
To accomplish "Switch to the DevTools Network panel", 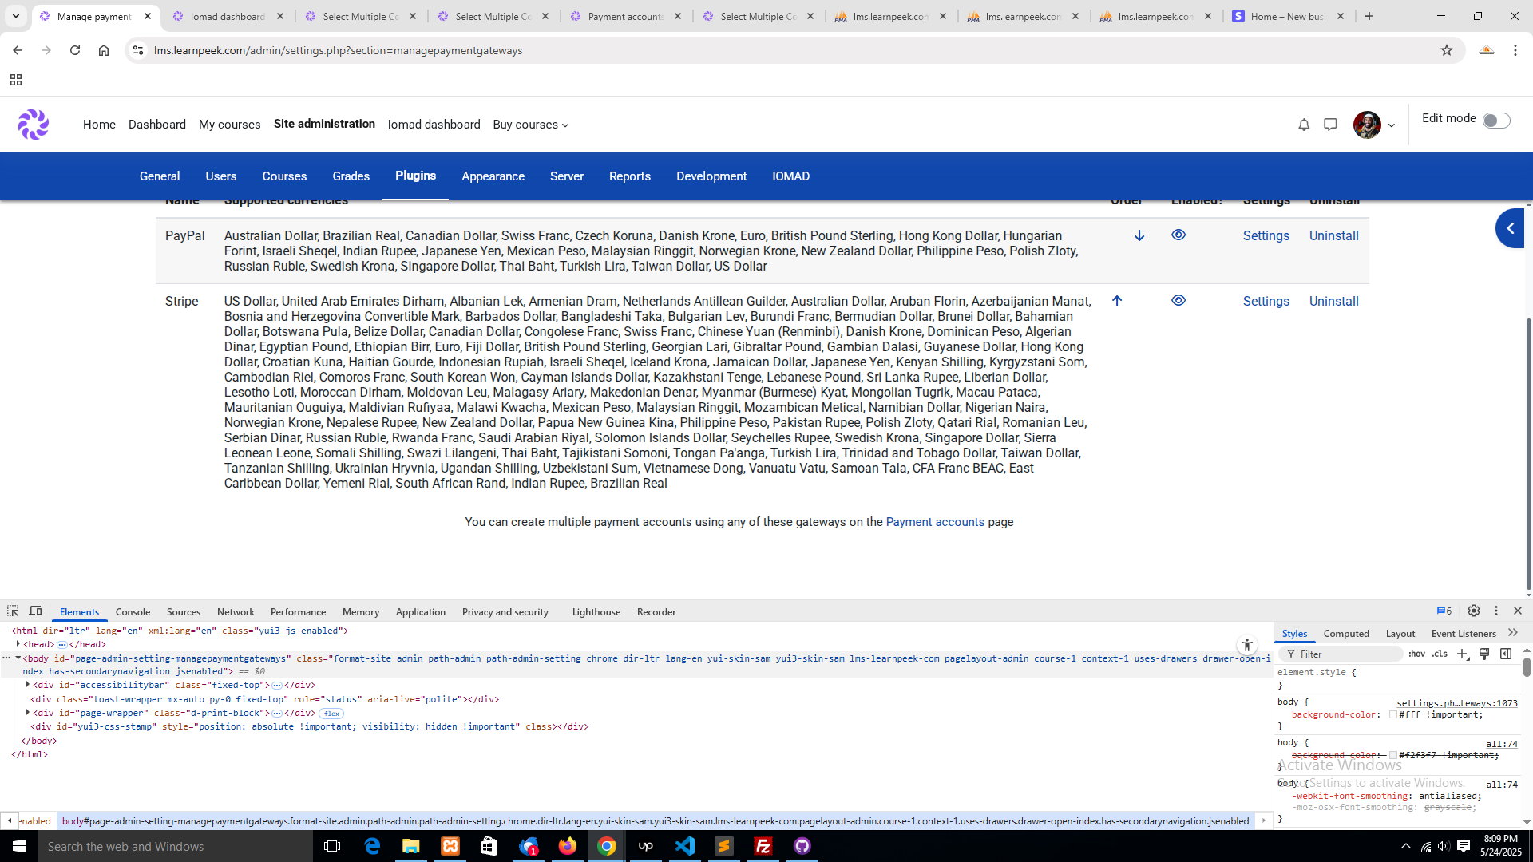I will click(x=236, y=612).
